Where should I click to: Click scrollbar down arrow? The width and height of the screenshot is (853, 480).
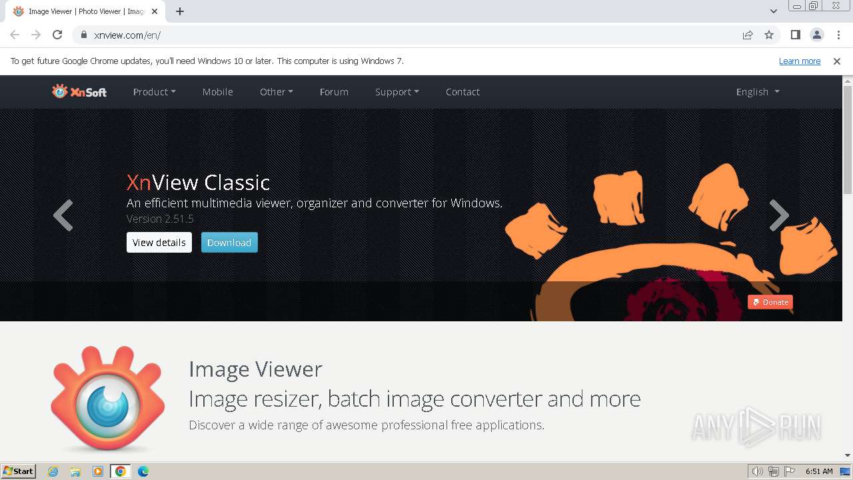click(x=848, y=456)
